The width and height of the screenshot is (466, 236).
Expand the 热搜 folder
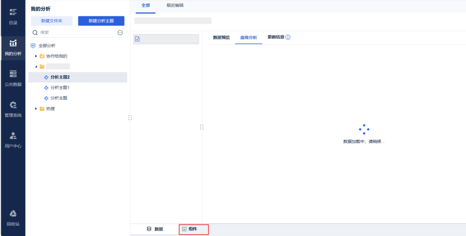pyautogui.click(x=36, y=108)
